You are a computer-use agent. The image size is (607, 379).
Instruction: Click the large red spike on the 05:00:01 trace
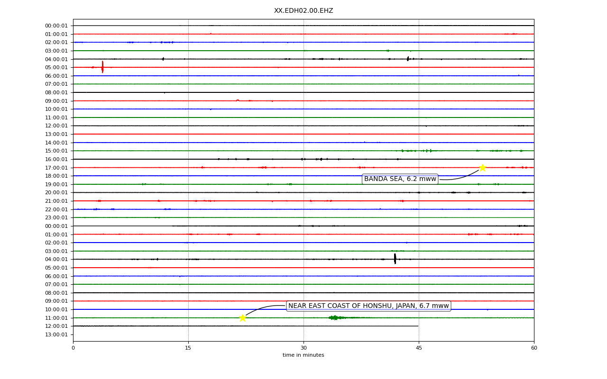pos(102,67)
